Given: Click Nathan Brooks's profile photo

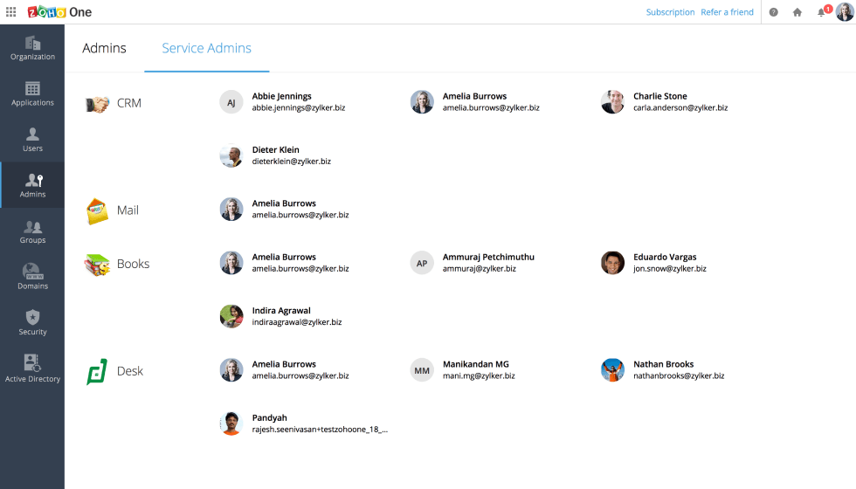Looking at the screenshot, I should click(612, 370).
